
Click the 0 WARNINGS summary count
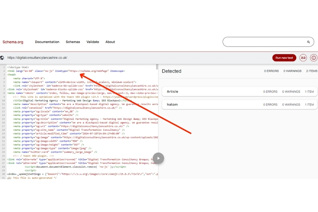point(292,71)
